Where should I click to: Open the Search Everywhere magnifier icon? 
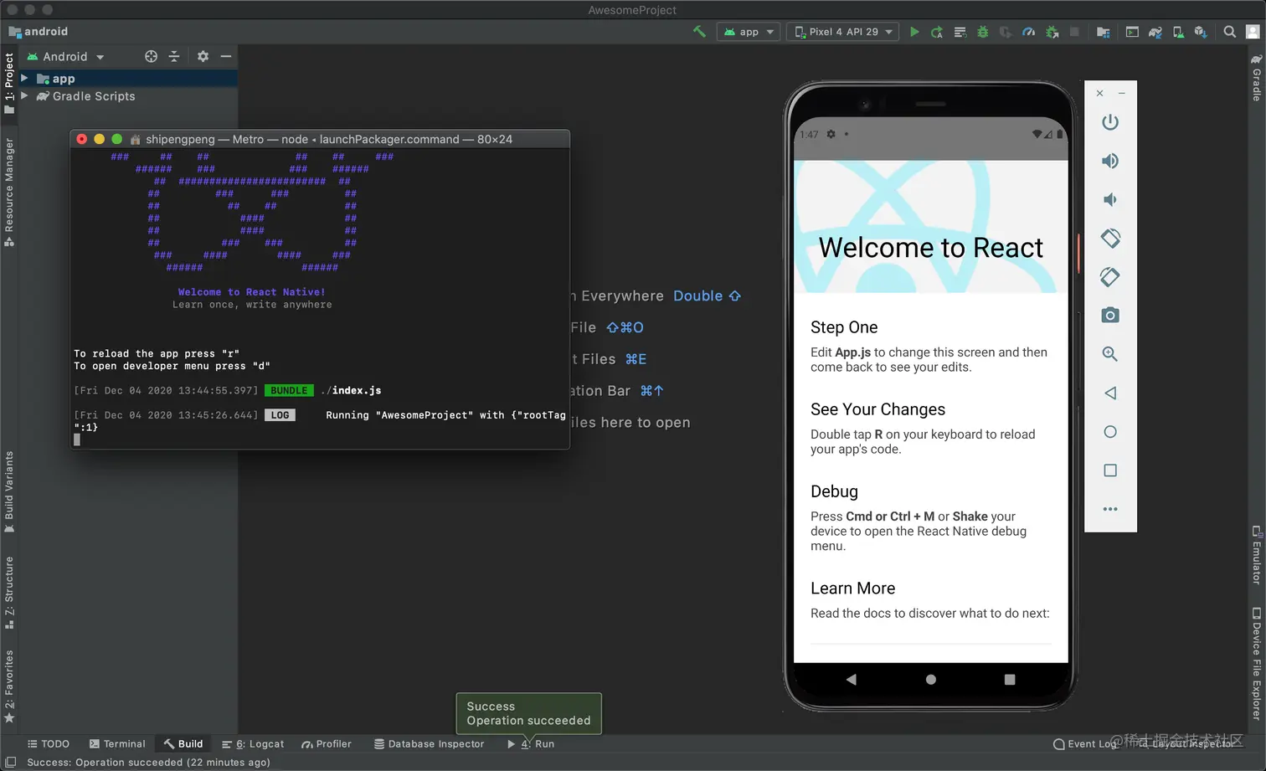click(1229, 32)
